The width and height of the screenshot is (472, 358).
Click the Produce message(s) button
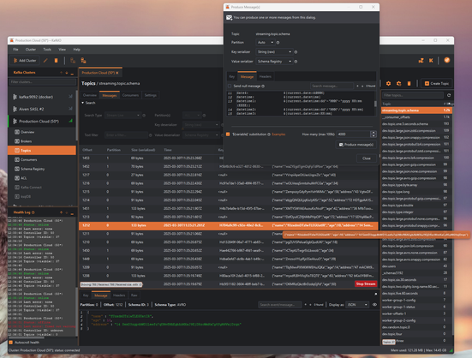356,145
